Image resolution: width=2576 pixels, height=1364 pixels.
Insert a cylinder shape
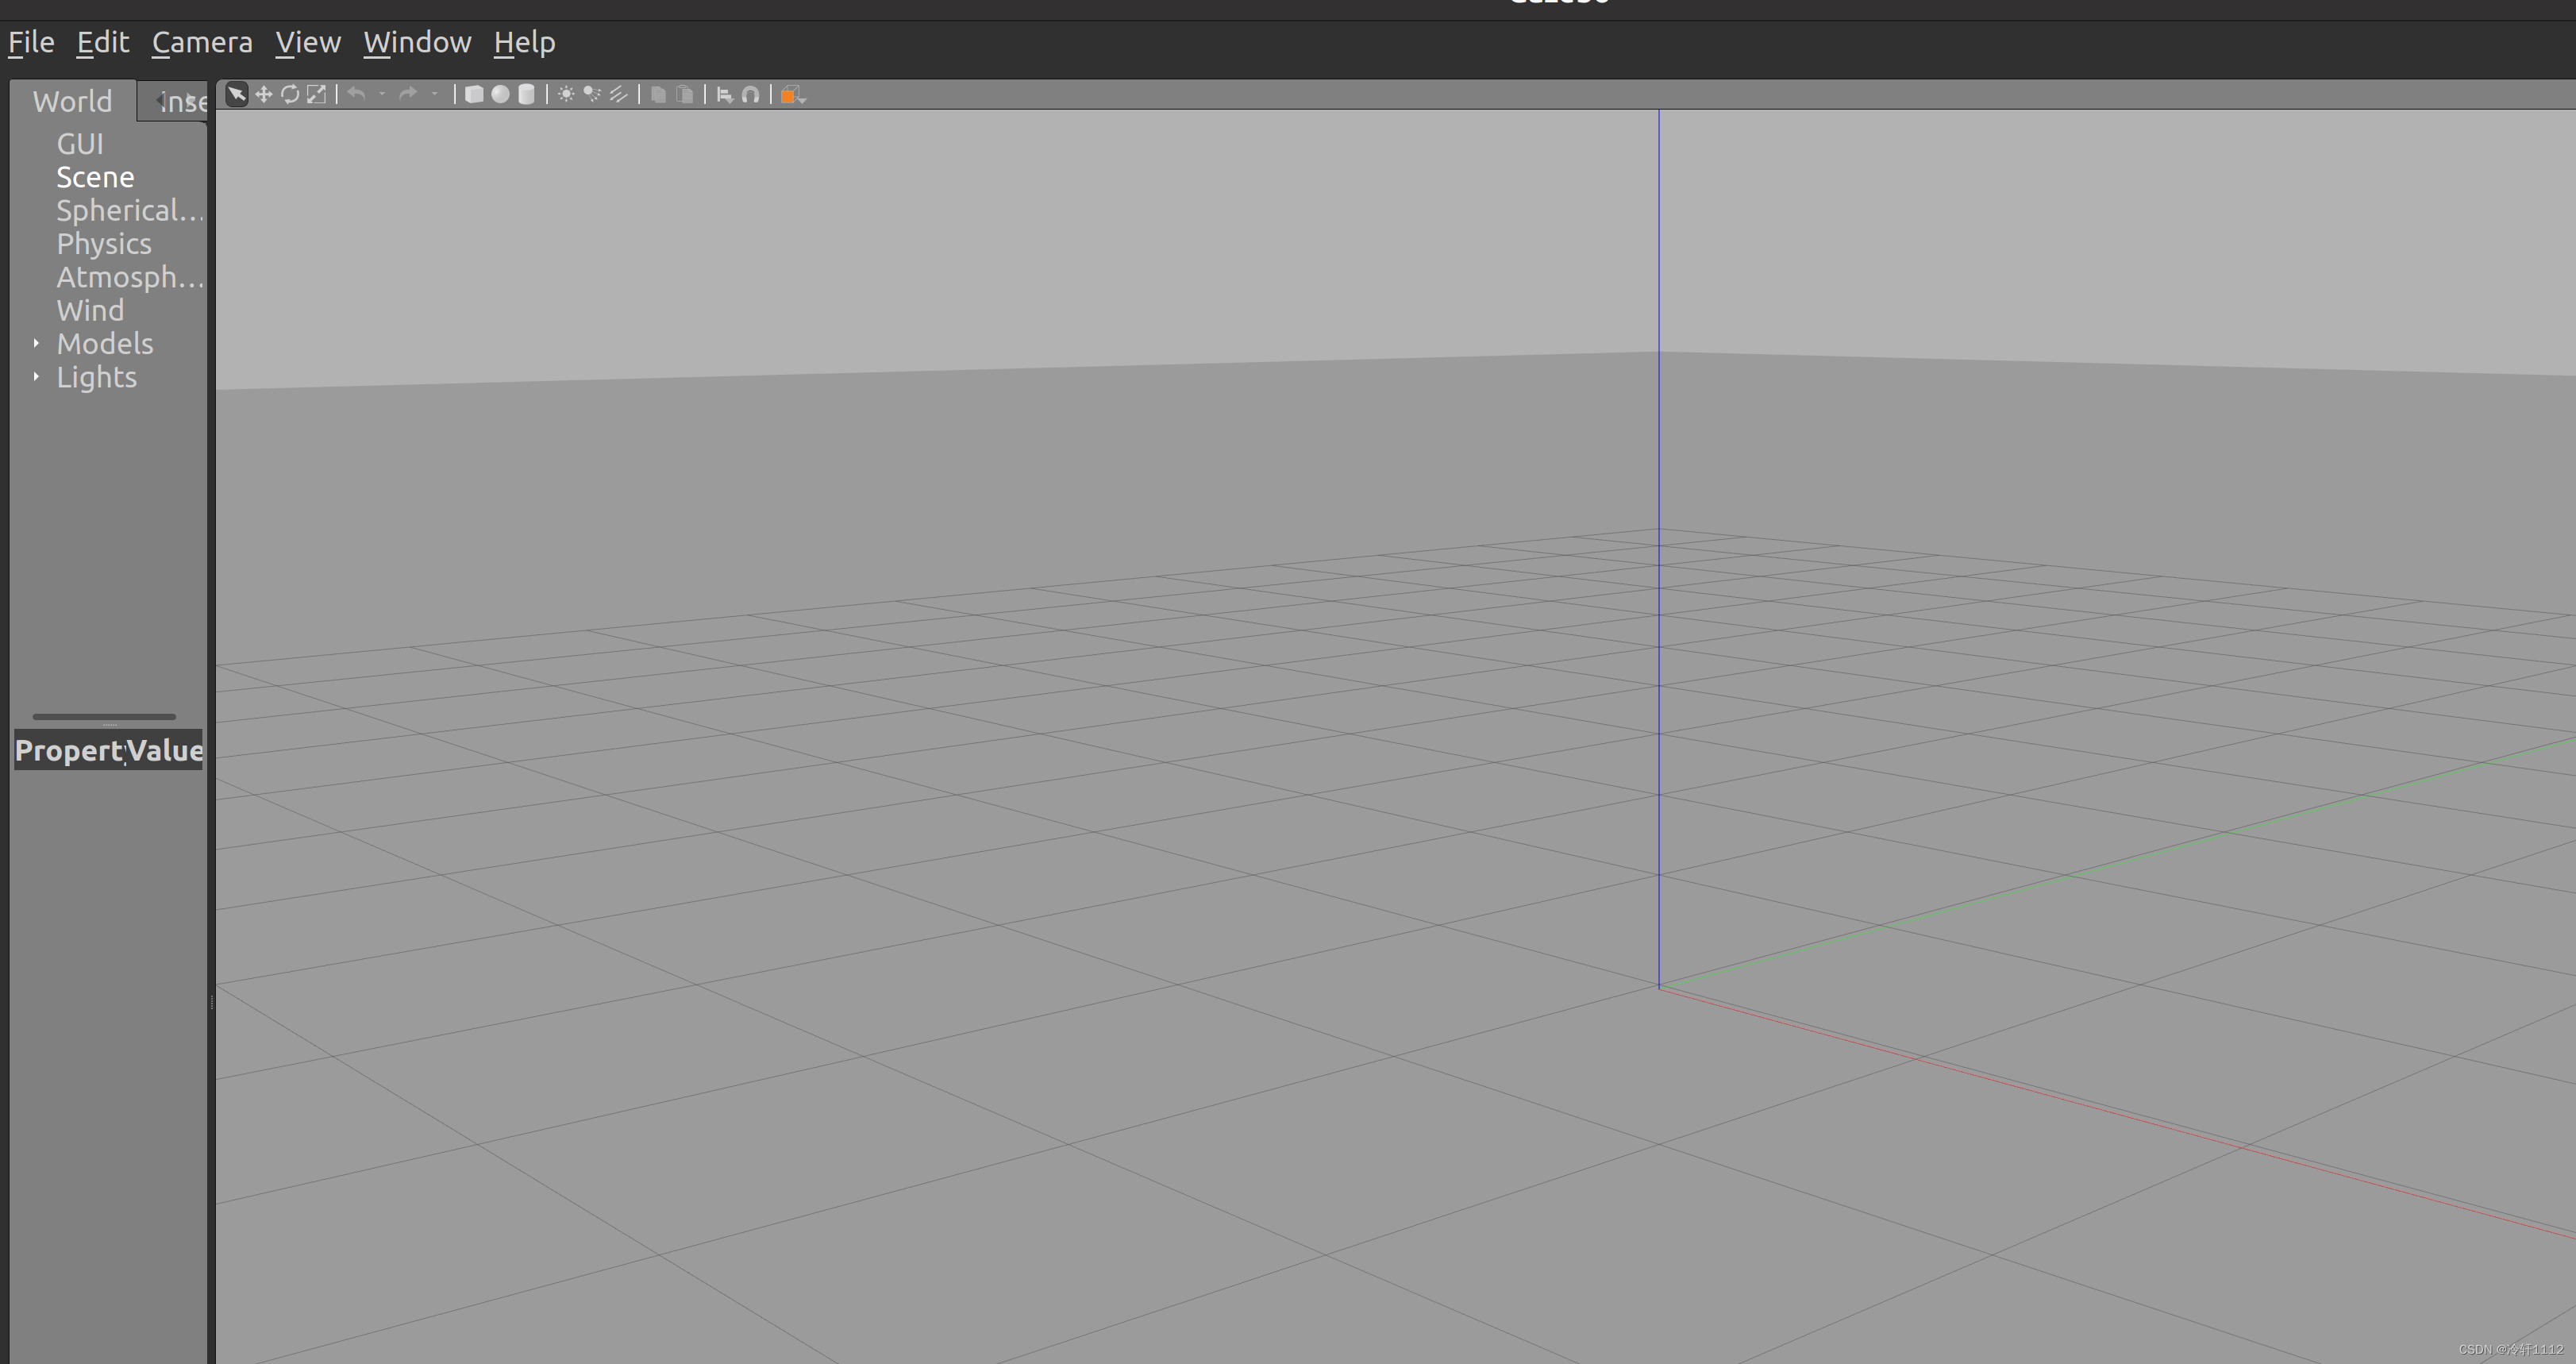pos(526,94)
